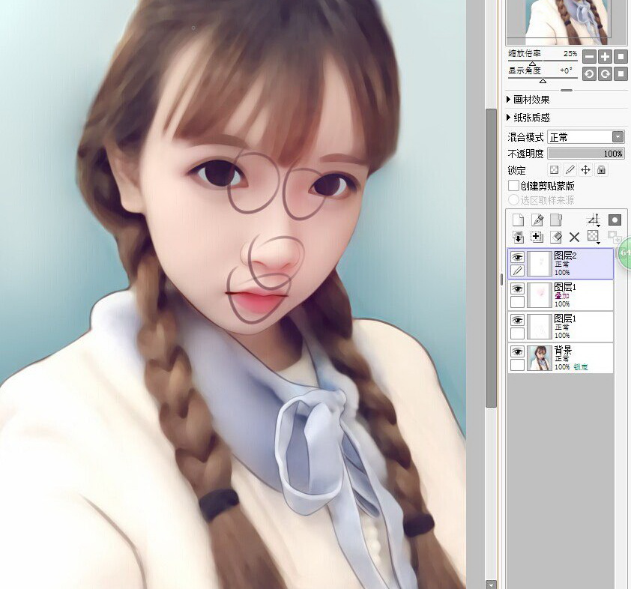Viewport: 631px width, 589px height.
Task: Click the canvas scroll down arrow
Action: [491, 585]
